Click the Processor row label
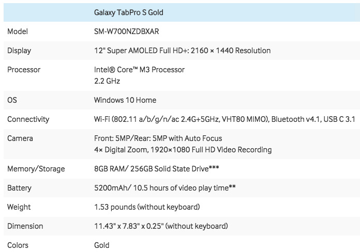The image size is (360, 252). click(24, 70)
